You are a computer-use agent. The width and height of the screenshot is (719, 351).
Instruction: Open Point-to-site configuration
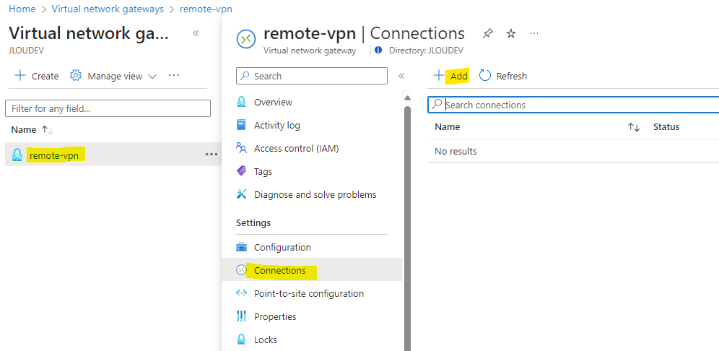(x=308, y=294)
